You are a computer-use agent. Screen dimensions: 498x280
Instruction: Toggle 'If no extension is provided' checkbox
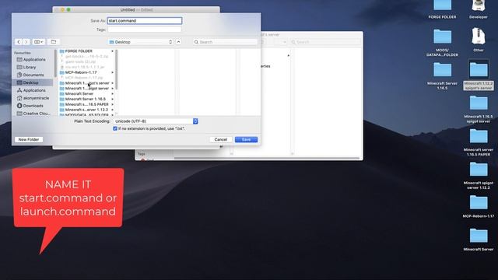coord(115,128)
